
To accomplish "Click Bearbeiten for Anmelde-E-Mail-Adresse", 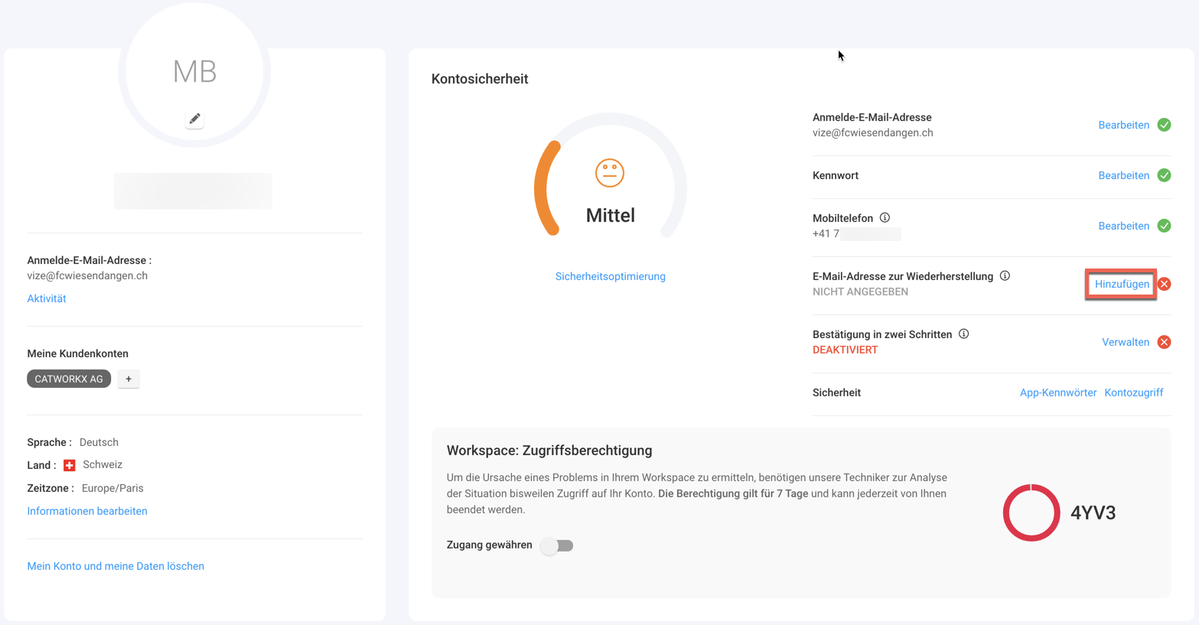I will 1123,125.
